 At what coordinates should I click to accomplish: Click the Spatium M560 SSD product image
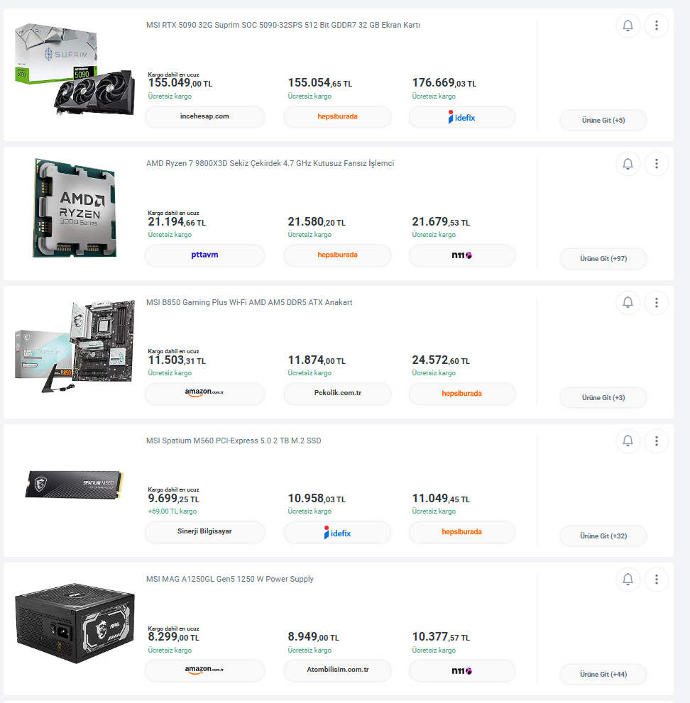coord(75,485)
